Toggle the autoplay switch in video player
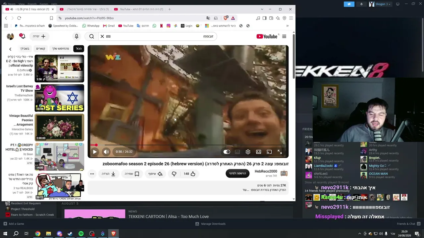The image size is (424, 238). tap(227, 152)
